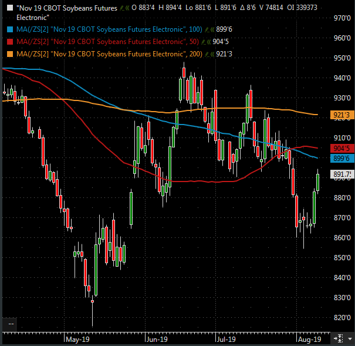Image resolution: width=355 pixels, height=346 pixels.
Task: Edit the 200-period MA study pencil icon
Action: click(x=207, y=54)
